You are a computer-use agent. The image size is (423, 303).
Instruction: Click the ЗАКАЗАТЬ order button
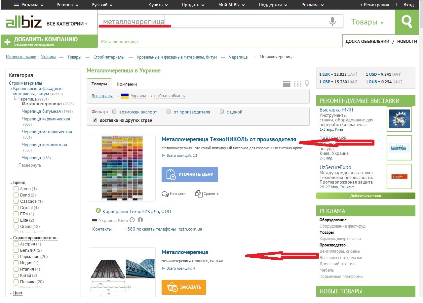184,287
